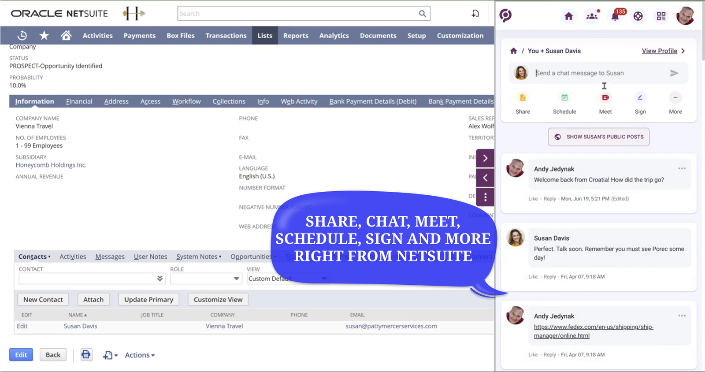
Task: Open options on Andy's FedEx link message
Action: (x=682, y=316)
